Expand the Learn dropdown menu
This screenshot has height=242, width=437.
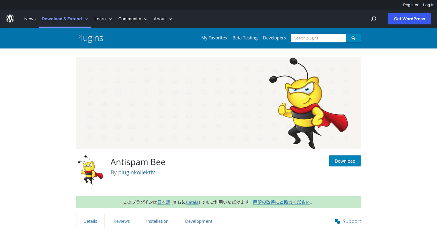coord(103,19)
